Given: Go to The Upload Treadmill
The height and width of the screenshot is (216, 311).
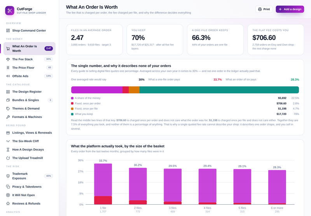Looking at the screenshot, I should tap(30, 158).
